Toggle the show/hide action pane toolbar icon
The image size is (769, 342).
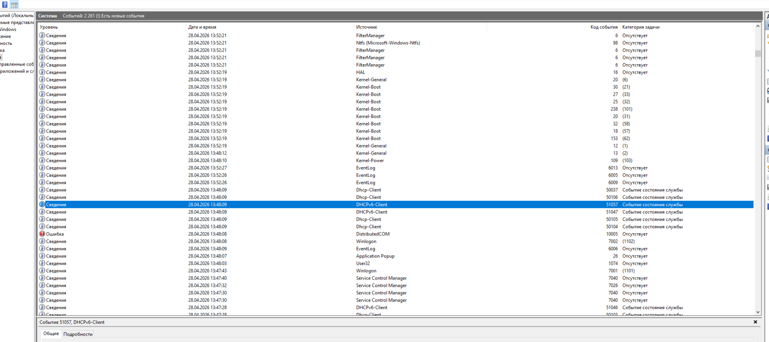tap(14, 5)
